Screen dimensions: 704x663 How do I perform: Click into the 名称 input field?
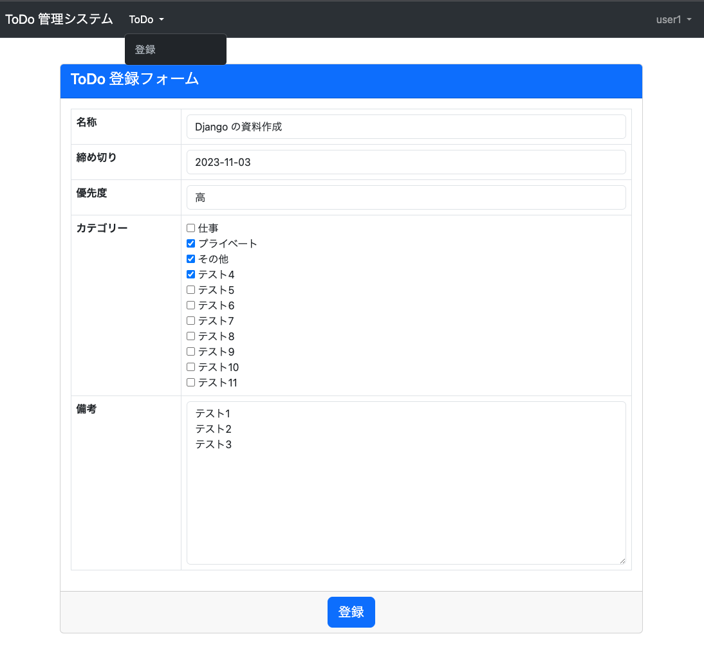(406, 127)
